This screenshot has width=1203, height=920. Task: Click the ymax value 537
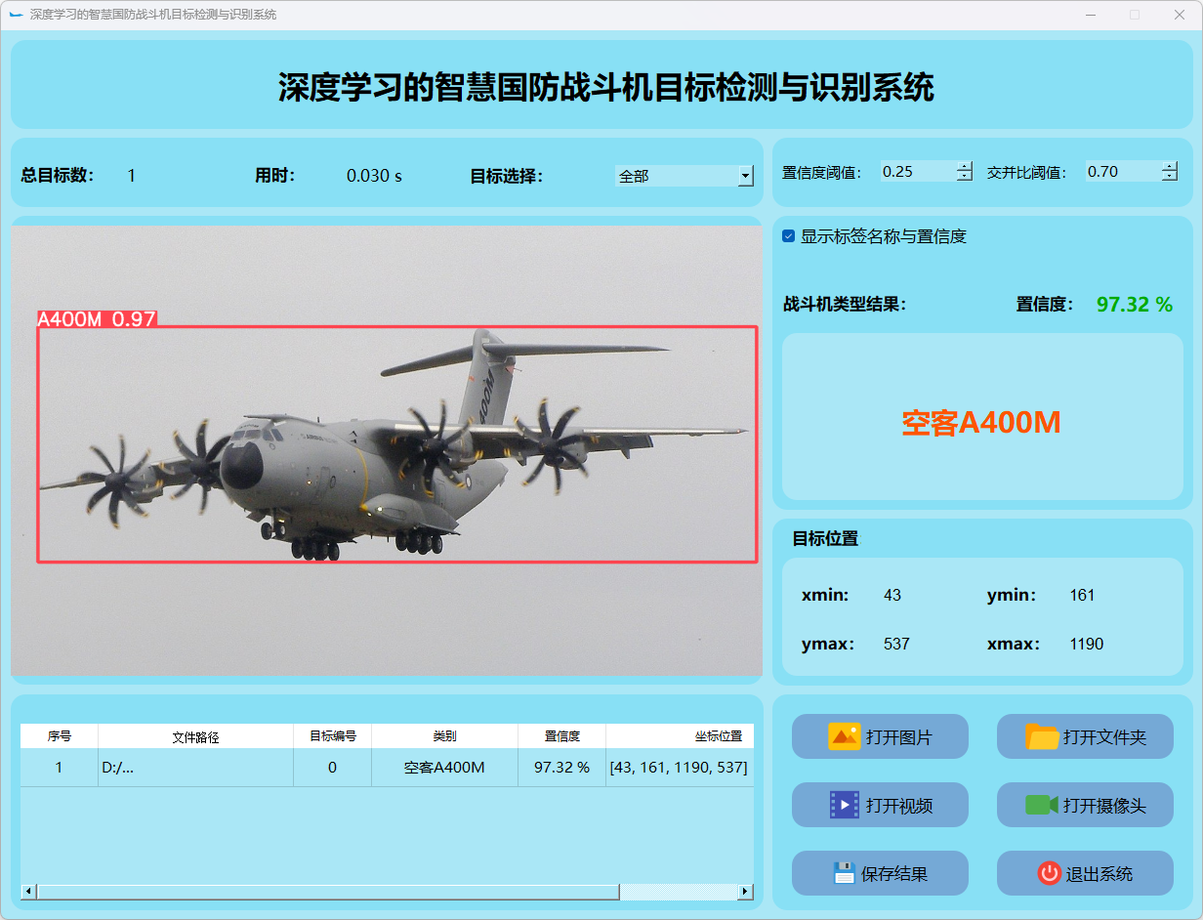click(896, 644)
